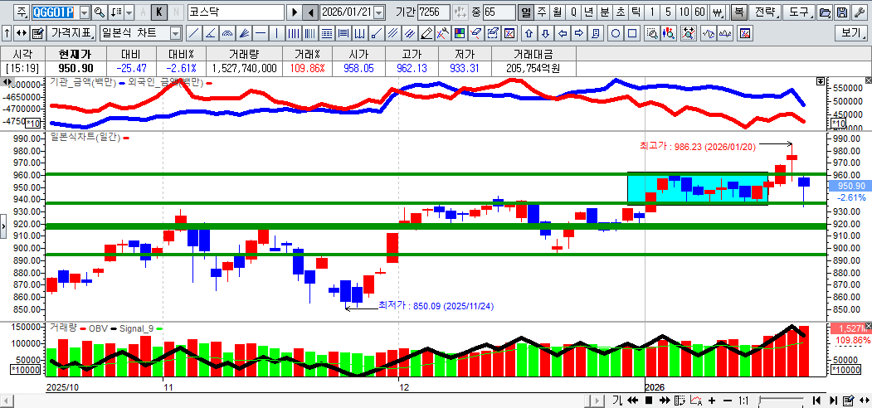Toggle the 일 (daily) period button
This screenshot has width=872, height=408.
pos(526,12)
